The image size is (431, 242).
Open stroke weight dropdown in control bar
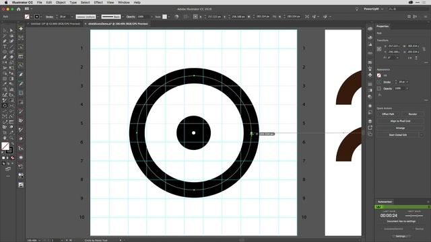pos(72,17)
